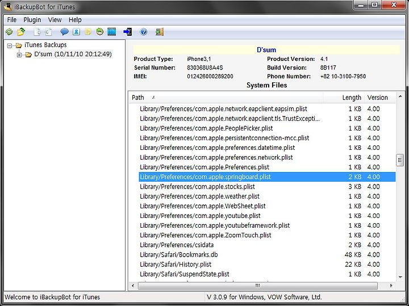The image size is (409, 306).
Task: Open the yellow notes icon
Action: [x=88, y=32]
